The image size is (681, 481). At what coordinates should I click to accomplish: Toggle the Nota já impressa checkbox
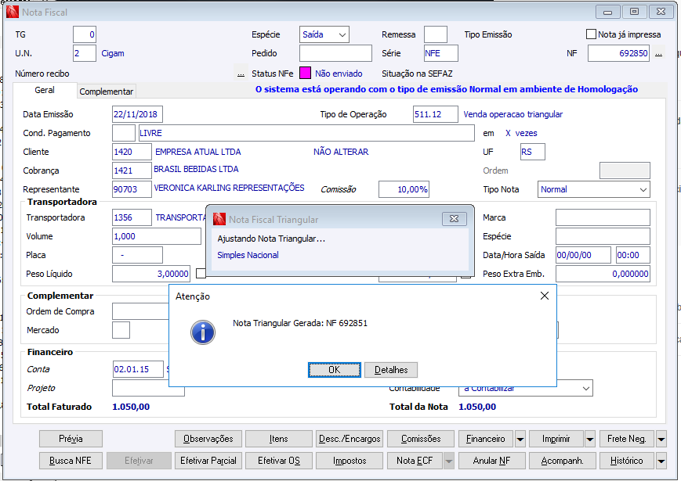pos(591,34)
